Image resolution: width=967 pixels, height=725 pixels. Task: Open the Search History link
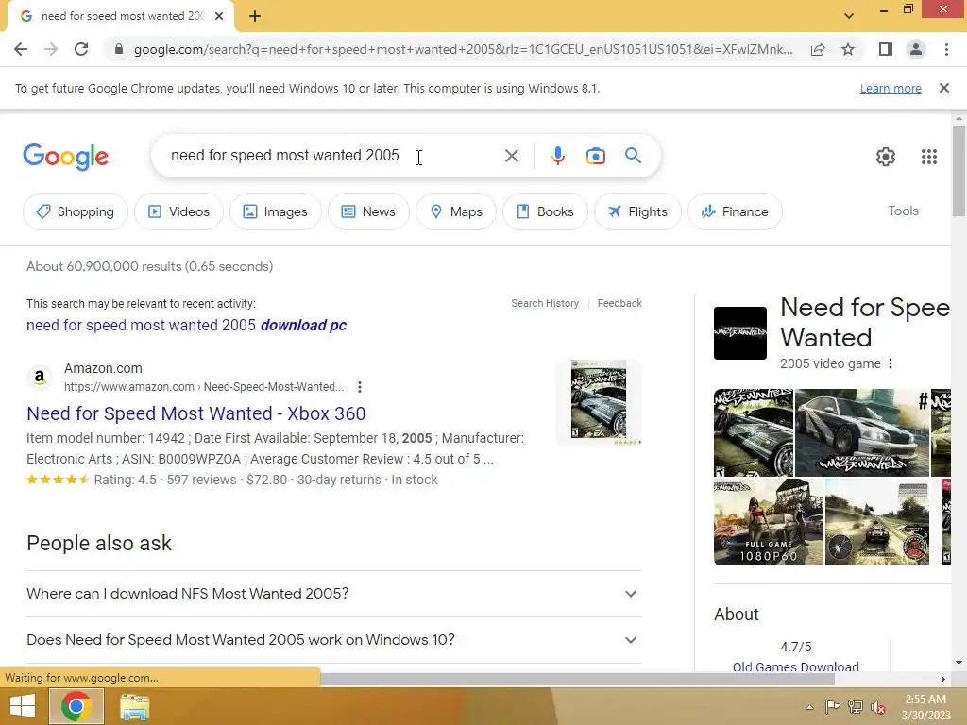coord(545,303)
